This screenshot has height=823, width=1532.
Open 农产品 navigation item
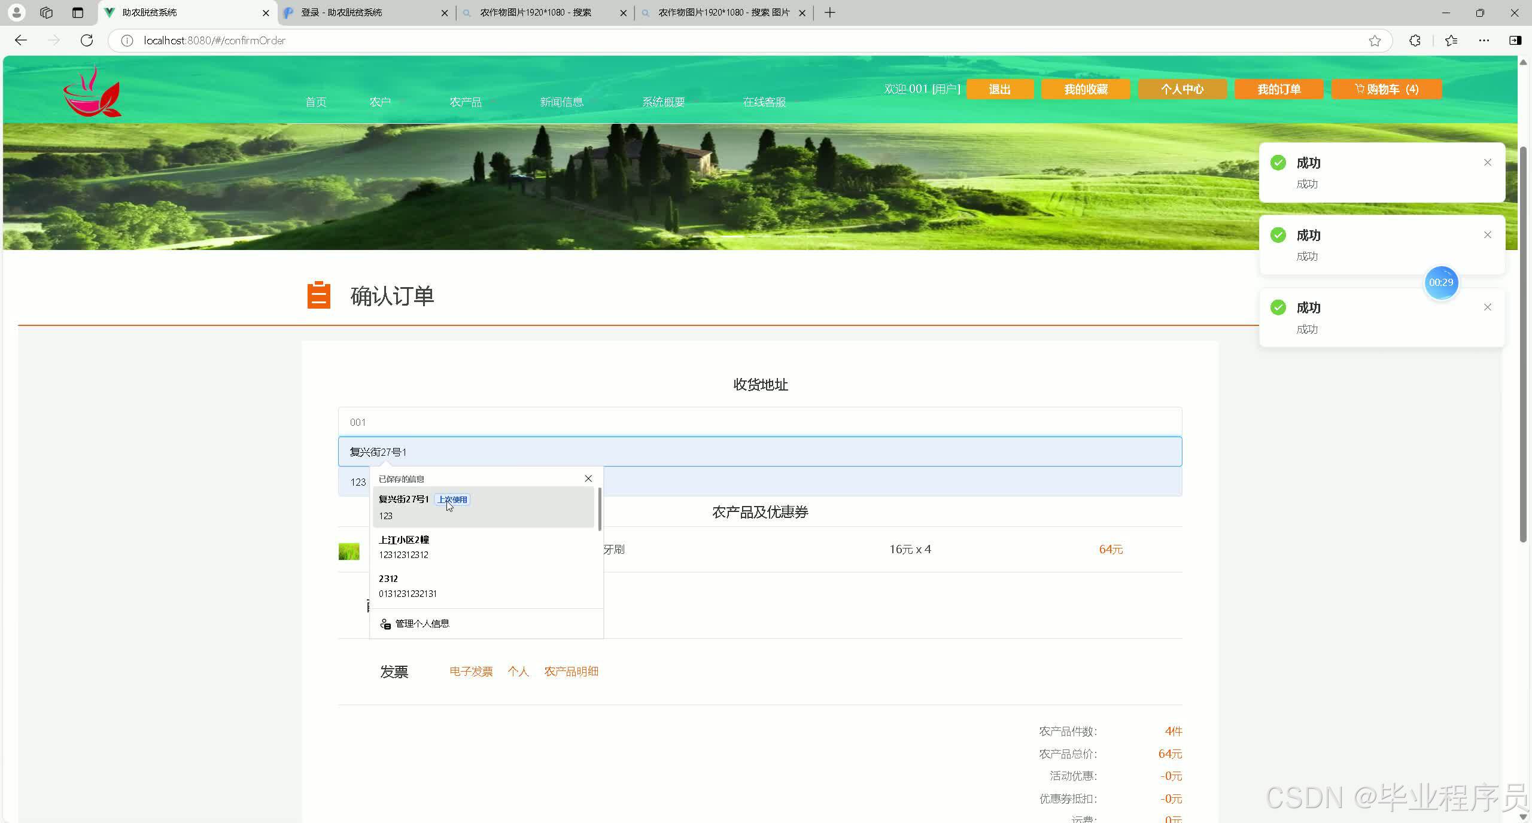pyautogui.click(x=466, y=102)
